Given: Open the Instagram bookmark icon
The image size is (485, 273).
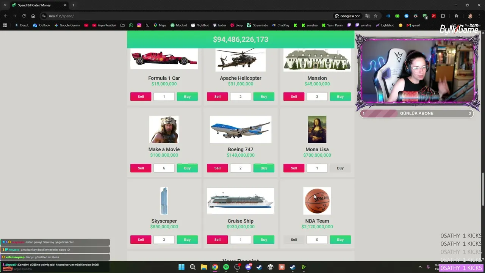Looking at the screenshot, I should [x=139, y=25].
